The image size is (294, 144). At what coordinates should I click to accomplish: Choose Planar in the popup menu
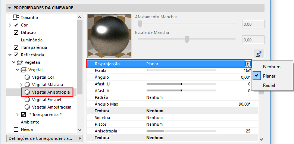(272, 76)
